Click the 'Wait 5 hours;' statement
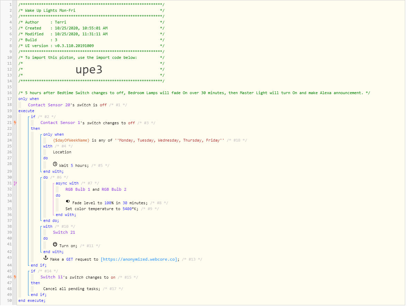The width and height of the screenshot is (408, 306). 74,165
